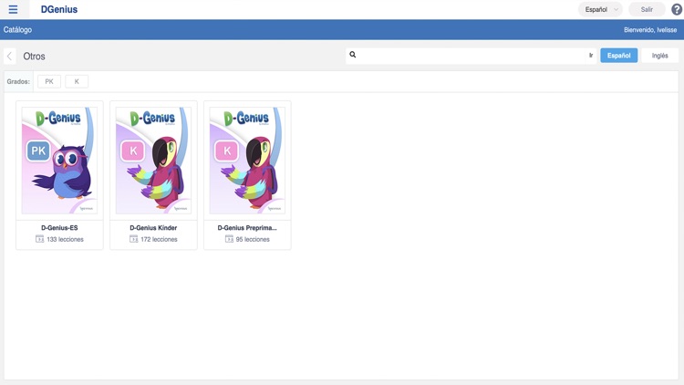Click lessons icon under D-Genius Kinder
684x385 pixels.
point(133,239)
